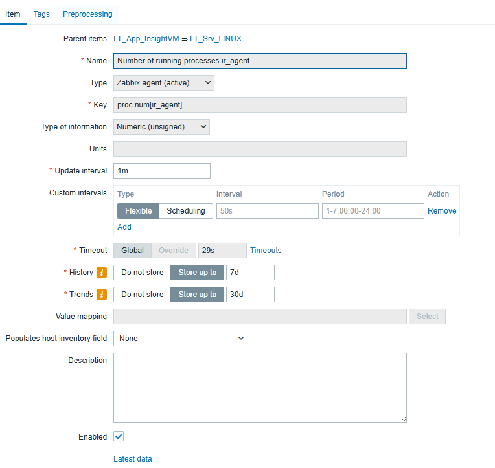Choose Do not store for Trends
This screenshot has height=468, width=495.
(x=142, y=295)
